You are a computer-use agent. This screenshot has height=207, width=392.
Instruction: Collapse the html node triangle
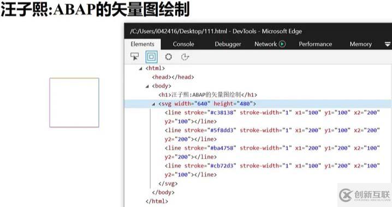coord(140,68)
